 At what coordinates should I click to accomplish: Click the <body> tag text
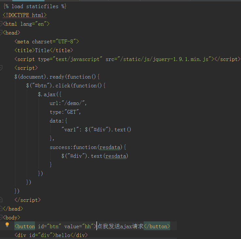point(11,217)
